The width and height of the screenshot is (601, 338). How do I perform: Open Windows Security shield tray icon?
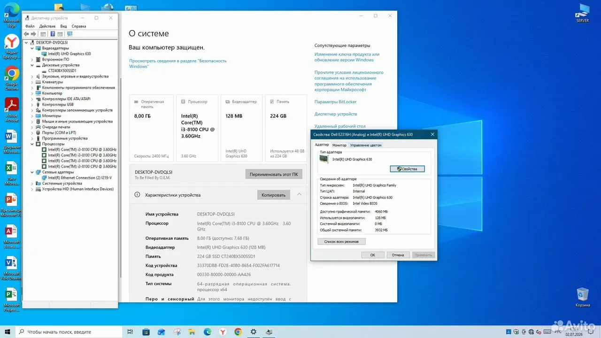516,332
